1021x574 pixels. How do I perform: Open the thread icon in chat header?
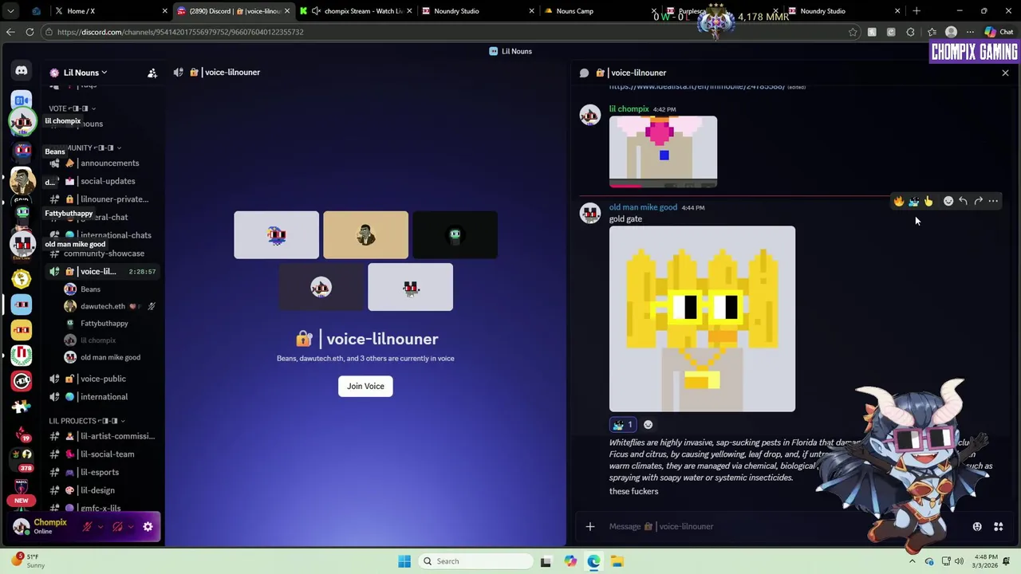click(x=584, y=73)
